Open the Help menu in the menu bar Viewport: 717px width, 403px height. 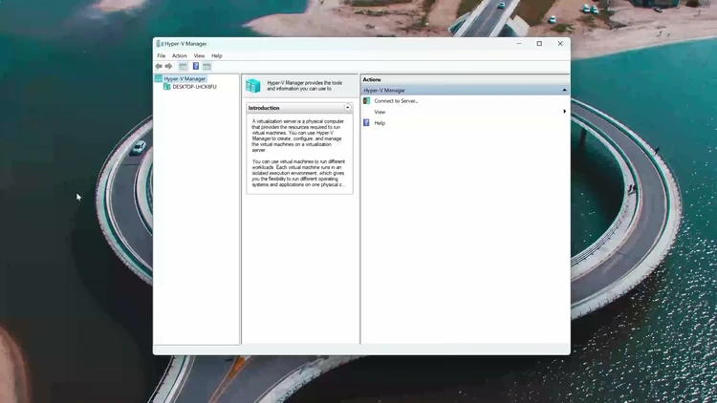(x=217, y=55)
